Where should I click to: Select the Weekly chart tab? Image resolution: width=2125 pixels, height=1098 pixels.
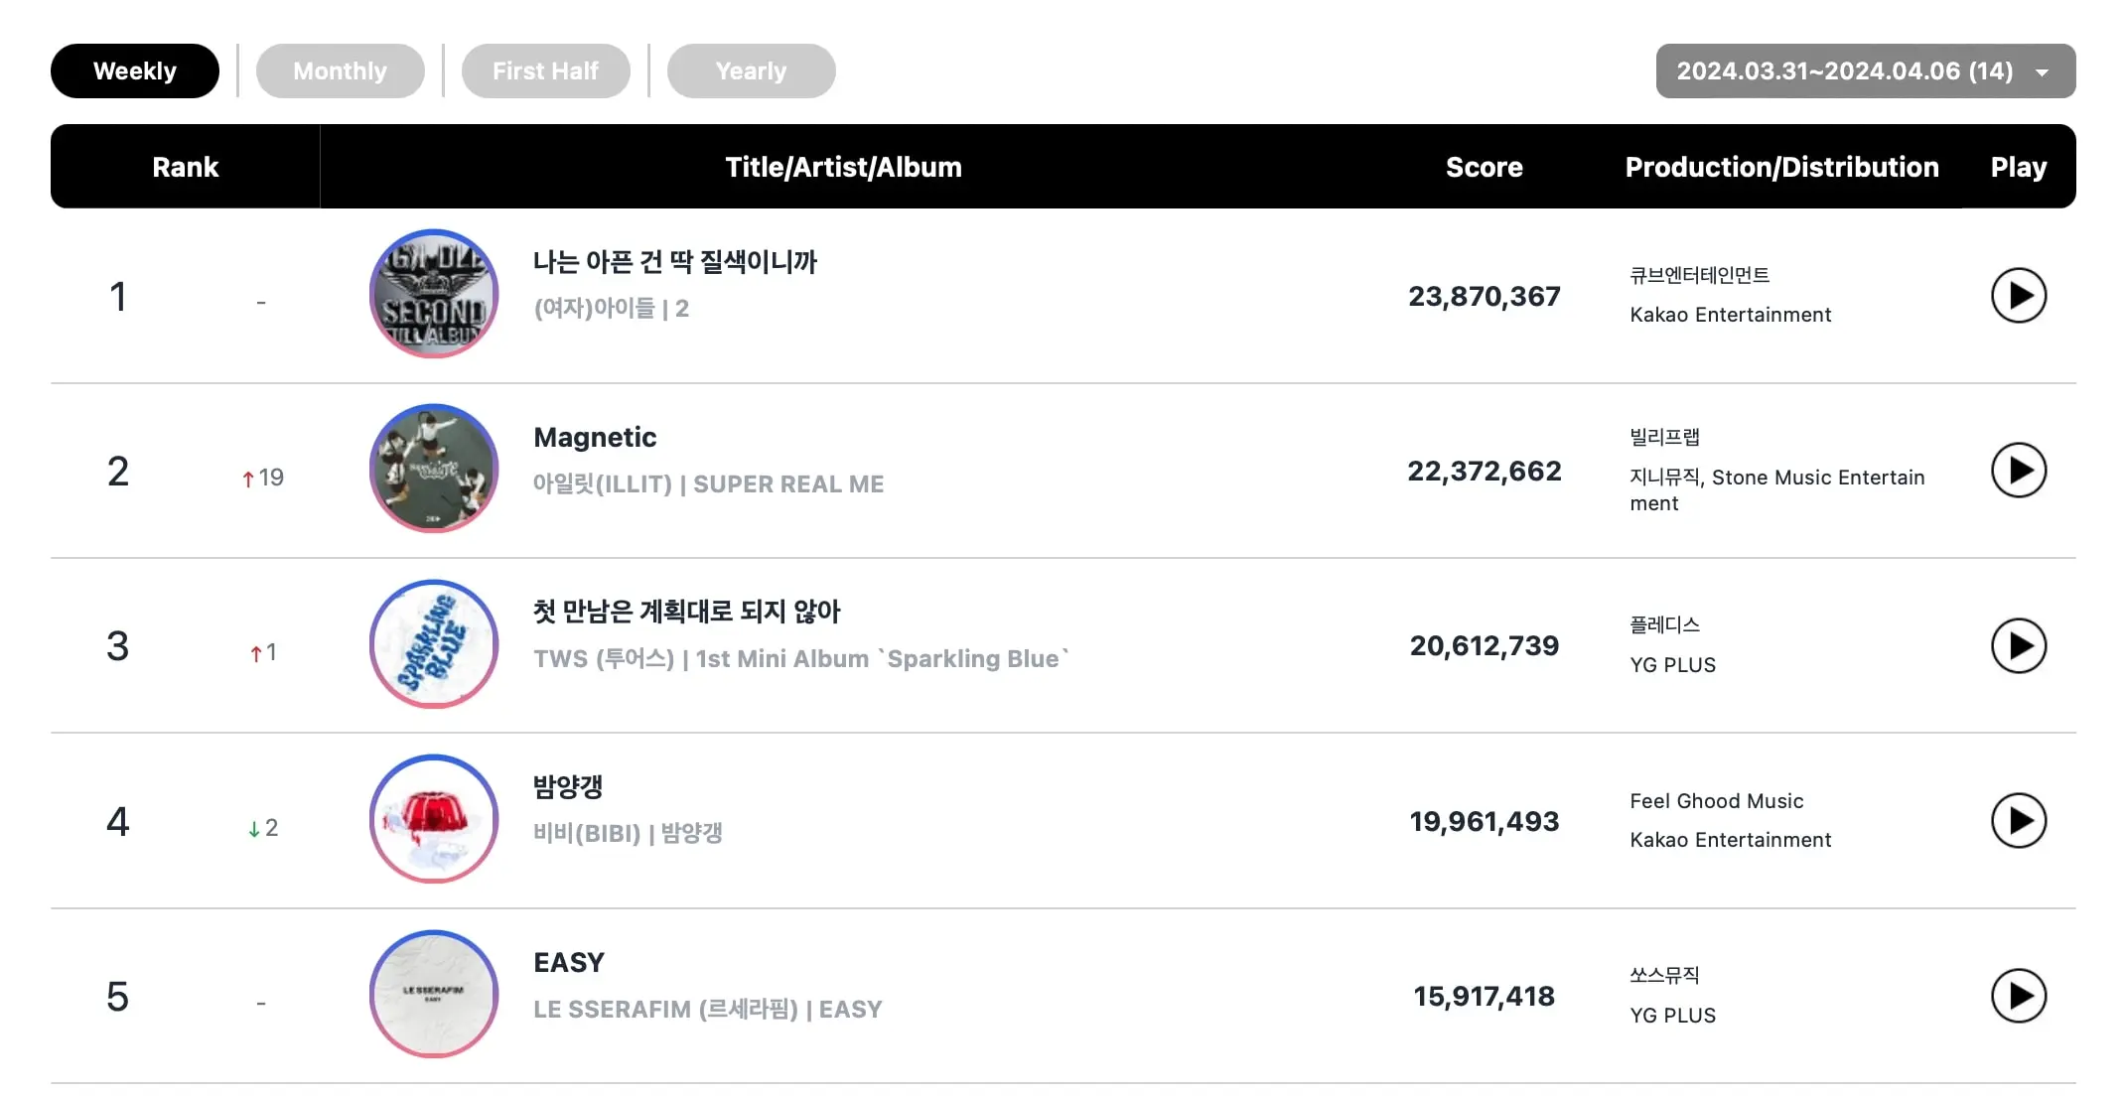(x=135, y=70)
